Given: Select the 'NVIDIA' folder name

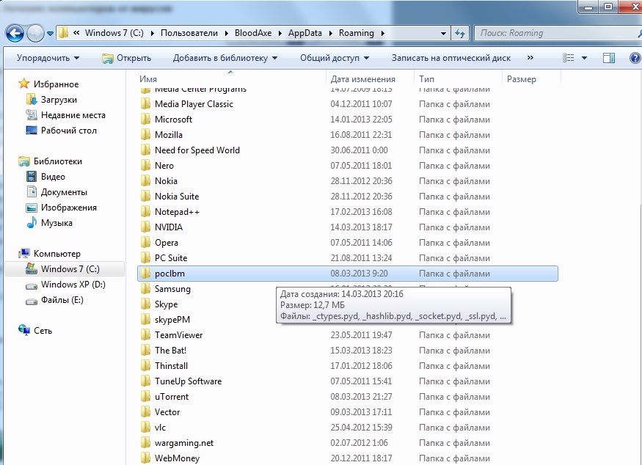Looking at the screenshot, I should point(169,227).
